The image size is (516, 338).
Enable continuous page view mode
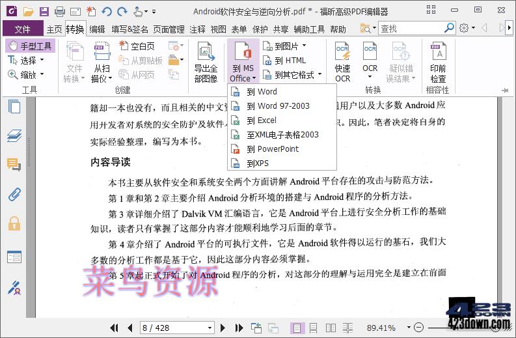coord(313,328)
